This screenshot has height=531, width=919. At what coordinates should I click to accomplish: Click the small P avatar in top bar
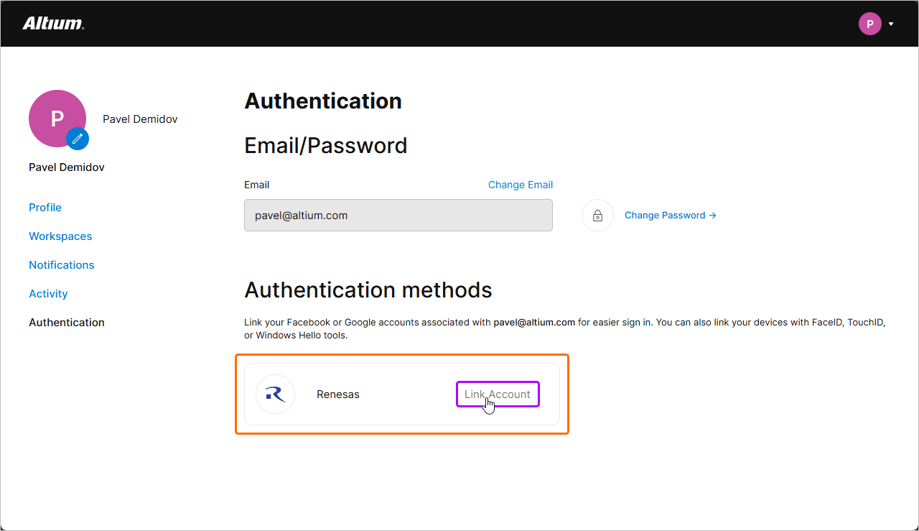coord(869,24)
